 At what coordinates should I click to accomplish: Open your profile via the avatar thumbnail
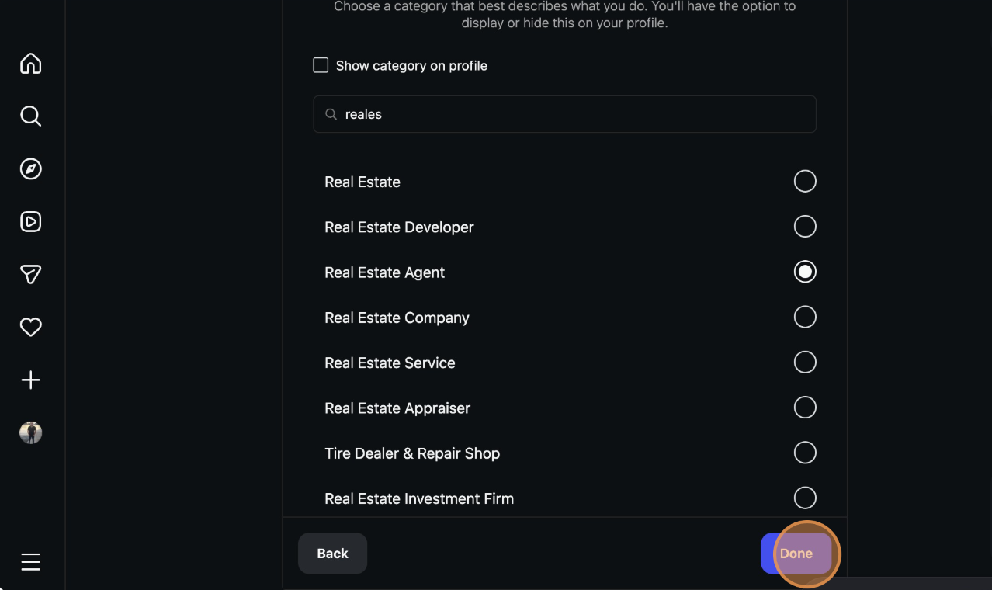[x=30, y=432]
